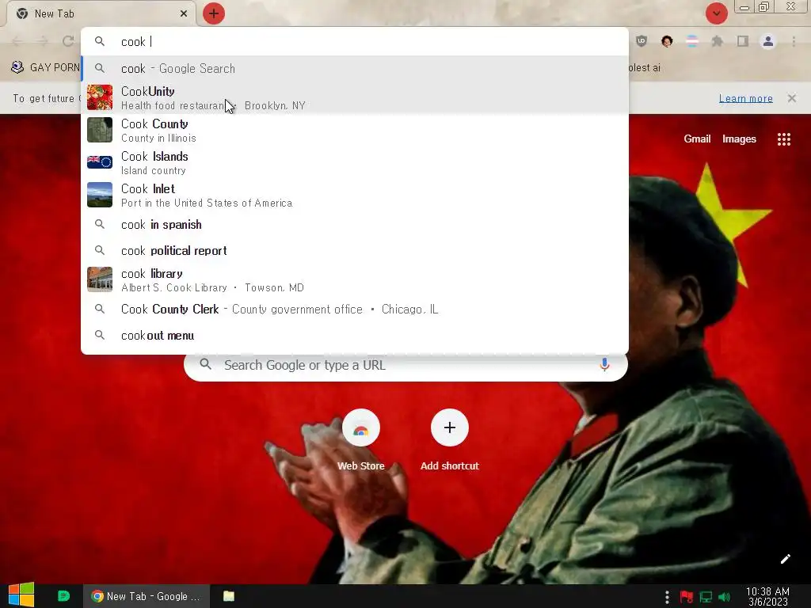Click the Cook County map thumbnail

click(100, 130)
